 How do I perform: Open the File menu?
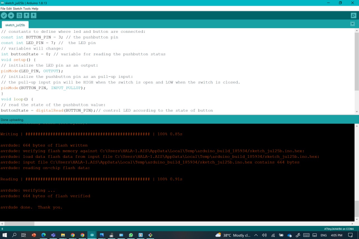click(x=3, y=9)
